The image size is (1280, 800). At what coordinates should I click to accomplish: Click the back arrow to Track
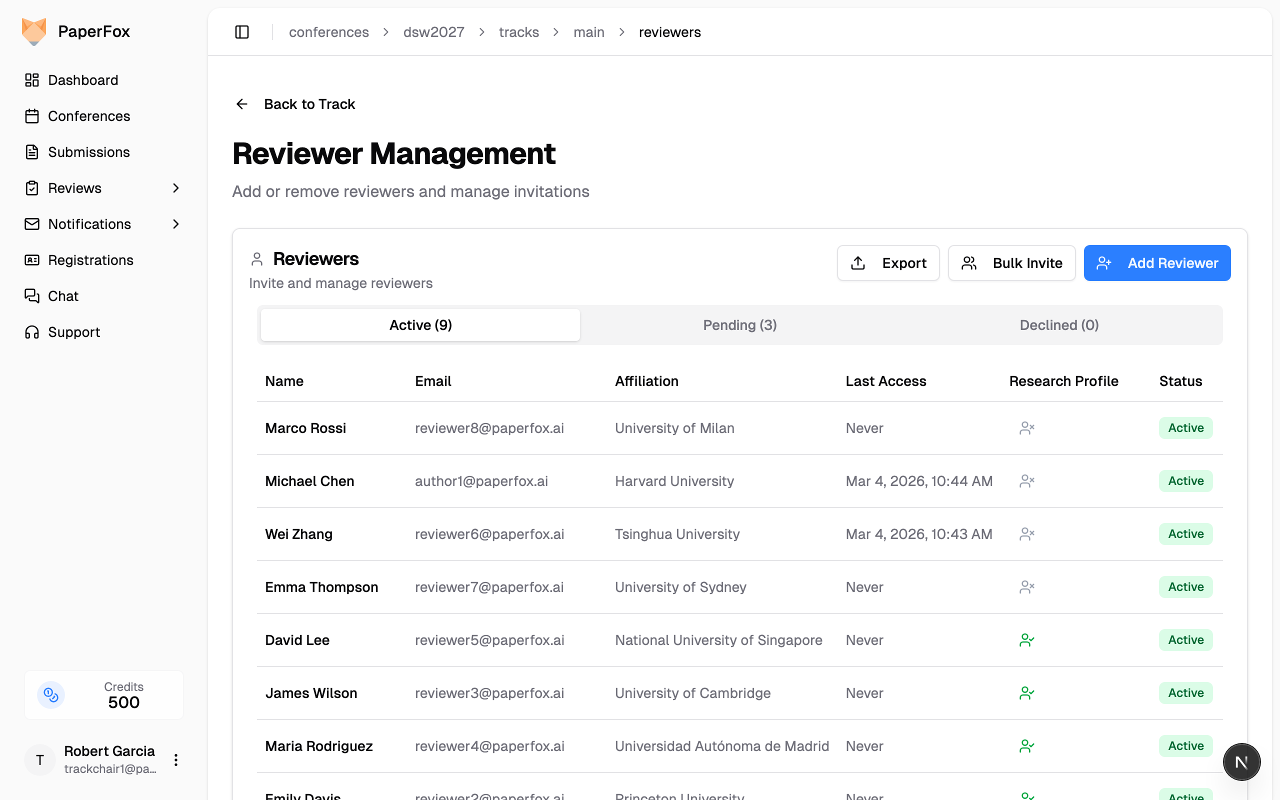241,104
